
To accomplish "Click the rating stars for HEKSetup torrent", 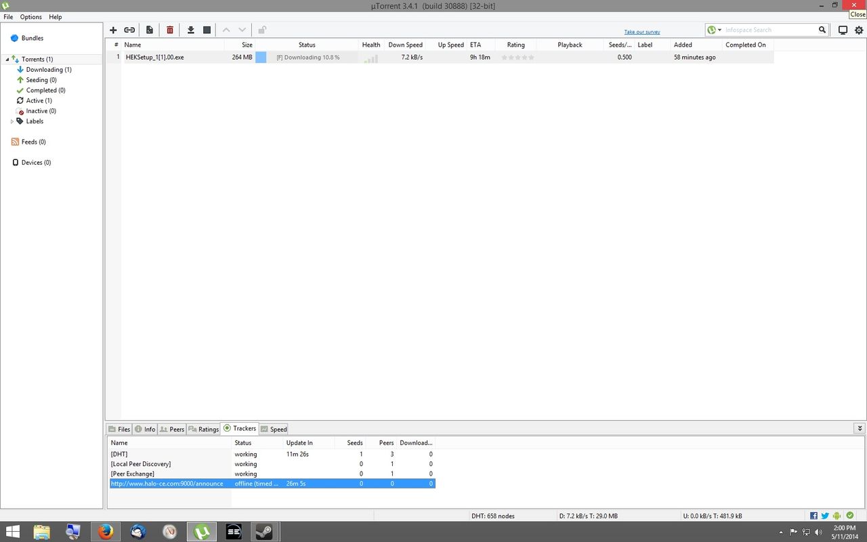I will 517,58.
